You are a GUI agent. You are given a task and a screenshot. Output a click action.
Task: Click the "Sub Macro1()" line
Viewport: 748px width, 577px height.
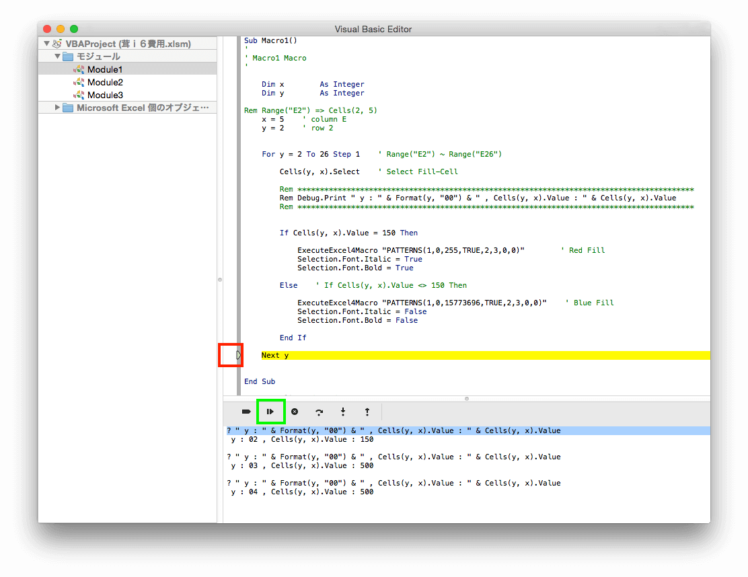[x=270, y=40]
